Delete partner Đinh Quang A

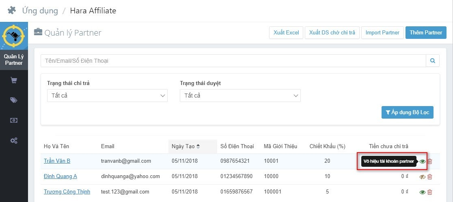coord(430,176)
